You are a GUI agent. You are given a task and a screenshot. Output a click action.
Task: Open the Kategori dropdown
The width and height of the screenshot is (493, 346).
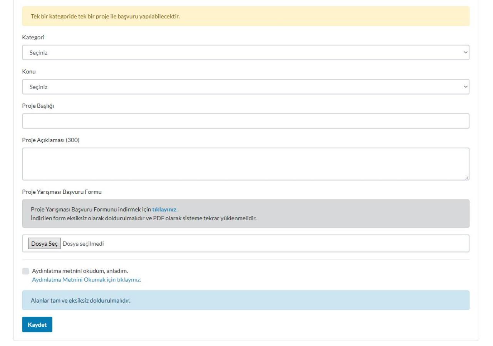[x=245, y=53]
